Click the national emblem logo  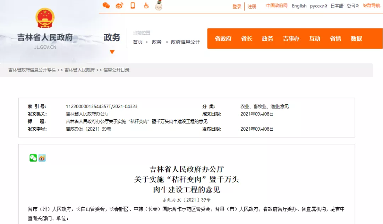coord(45,18)
